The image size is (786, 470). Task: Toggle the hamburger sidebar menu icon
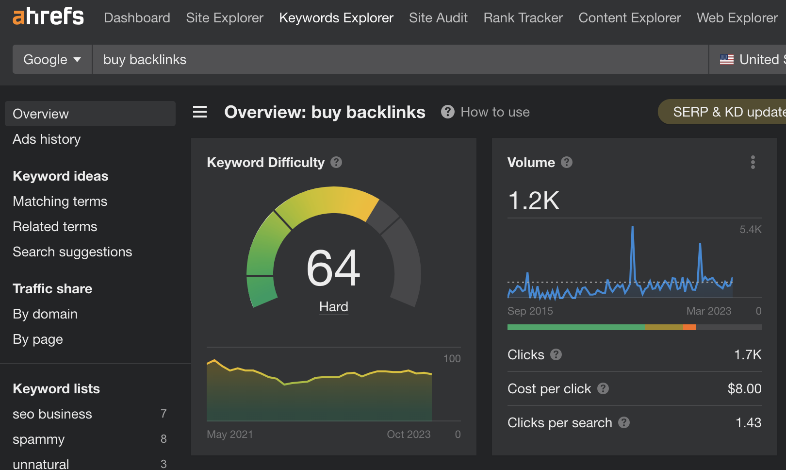200,112
